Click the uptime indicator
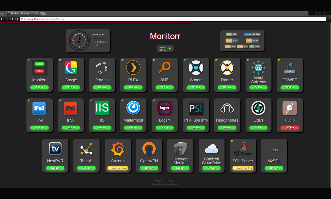Screen dimensions: 331x199 point(253,34)
